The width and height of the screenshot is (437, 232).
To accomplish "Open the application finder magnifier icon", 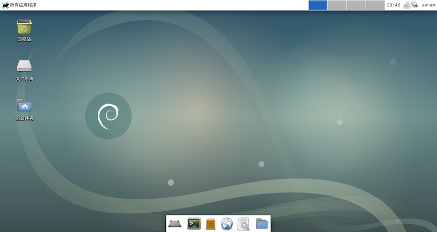I will click(x=243, y=224).
